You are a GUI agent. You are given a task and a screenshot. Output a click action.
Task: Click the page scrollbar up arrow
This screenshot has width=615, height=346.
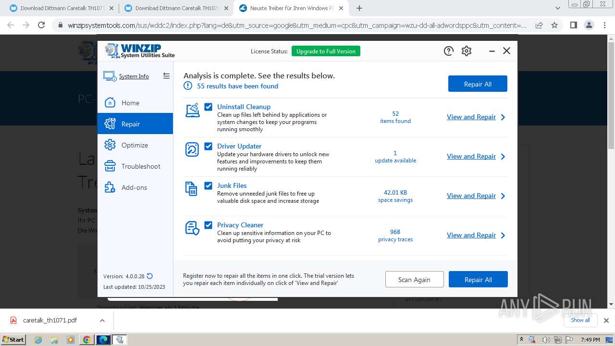611,38
